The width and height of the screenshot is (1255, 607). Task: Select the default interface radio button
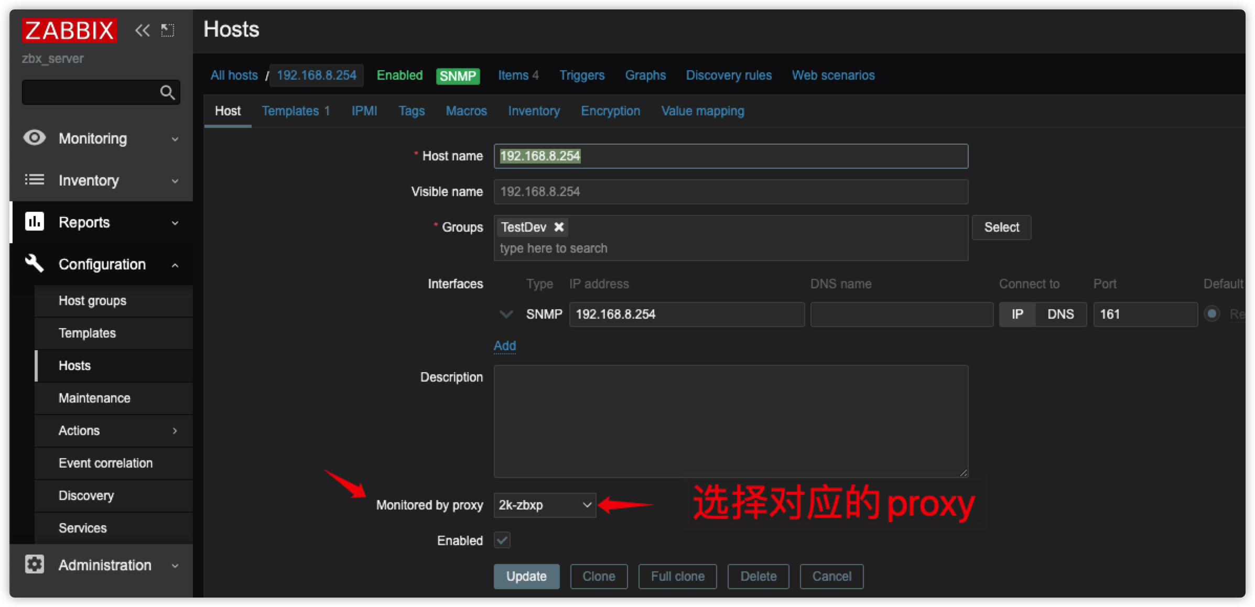click(1211, 314)
